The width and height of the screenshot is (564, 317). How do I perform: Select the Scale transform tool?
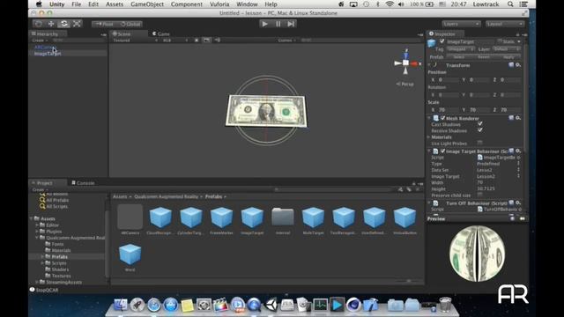77,24
